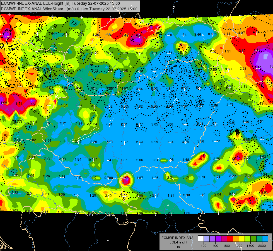Click the wind shear value '6.40'
The height and width of the screenshot is (251, 273).
(x=249, y=193)
